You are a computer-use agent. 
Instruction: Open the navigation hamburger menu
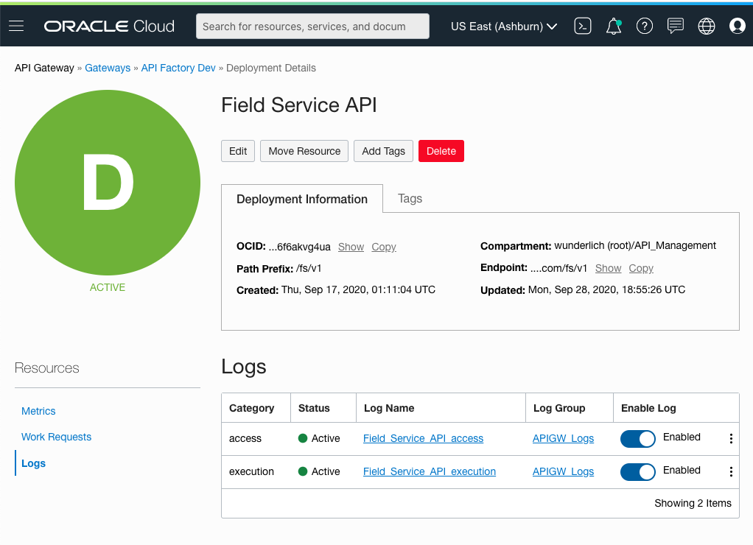click(x=16, y=26)
